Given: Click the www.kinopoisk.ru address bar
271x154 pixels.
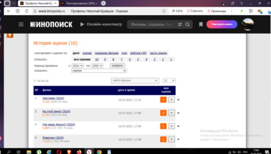Looking at the screenshot, I should tap(52, 11).
